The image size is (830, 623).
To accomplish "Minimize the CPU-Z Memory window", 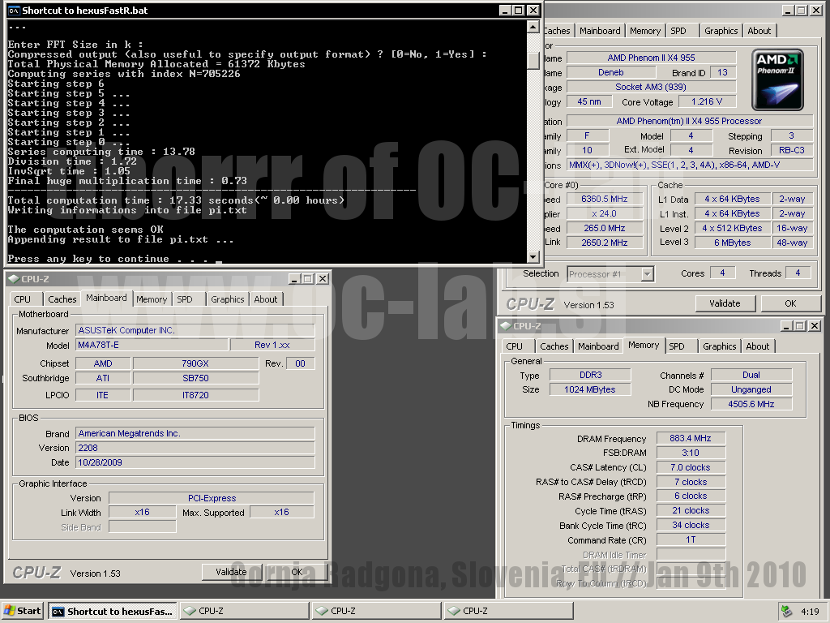I will click(786, 326).
